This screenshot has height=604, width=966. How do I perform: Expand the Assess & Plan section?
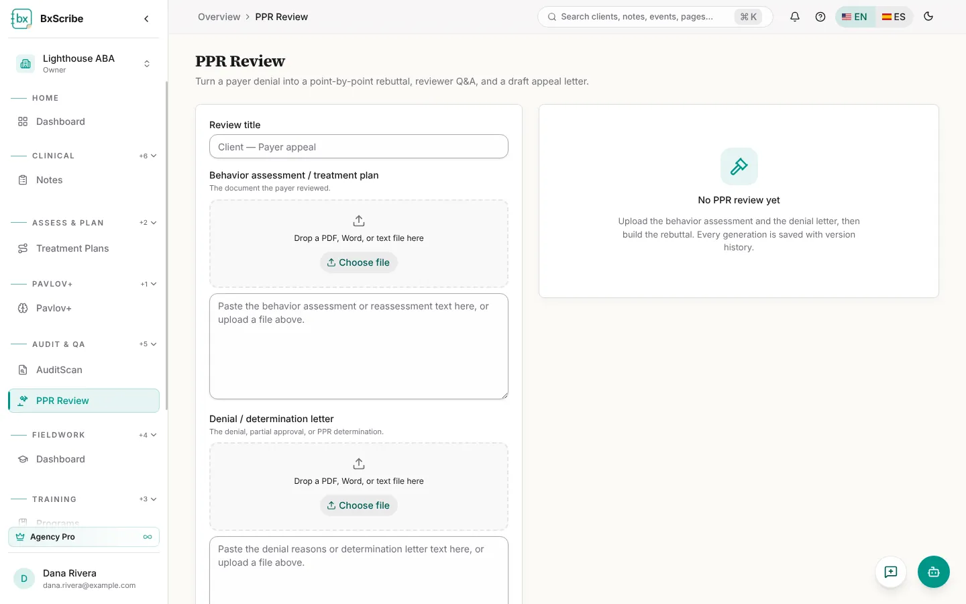point(148,223)
